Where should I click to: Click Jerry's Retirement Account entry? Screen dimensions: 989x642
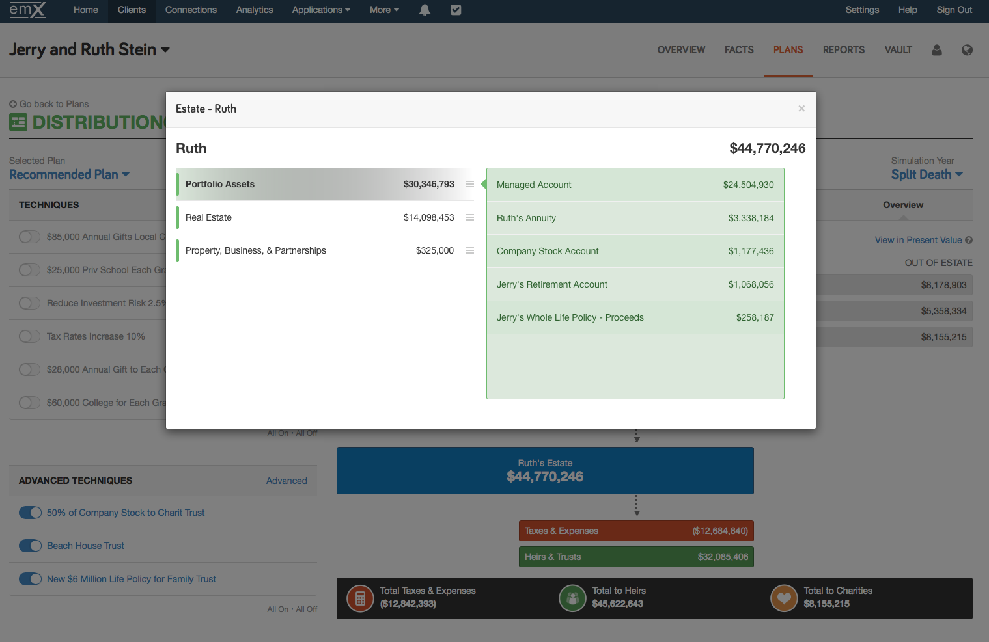[635, 284]
